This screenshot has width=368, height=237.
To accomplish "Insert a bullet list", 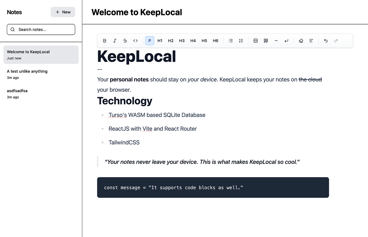I will (x=231, y=41).
